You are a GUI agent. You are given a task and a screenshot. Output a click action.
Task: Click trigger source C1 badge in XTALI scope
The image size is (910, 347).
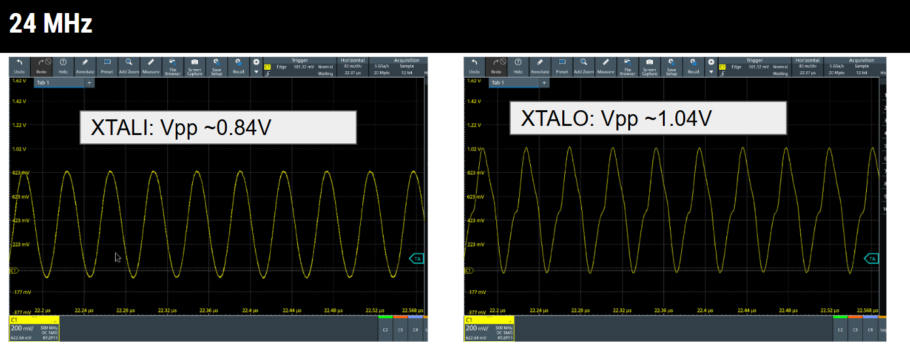click(267, 67)
